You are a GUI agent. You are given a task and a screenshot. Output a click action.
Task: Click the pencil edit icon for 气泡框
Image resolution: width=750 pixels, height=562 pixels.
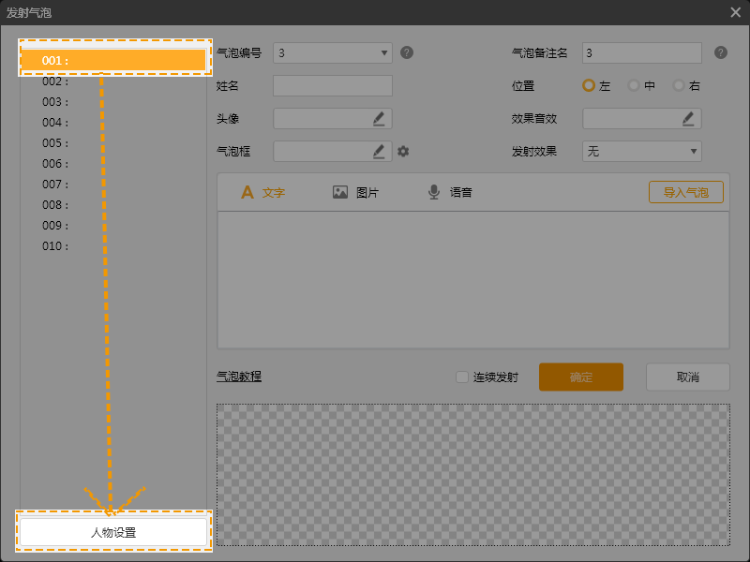379,151
